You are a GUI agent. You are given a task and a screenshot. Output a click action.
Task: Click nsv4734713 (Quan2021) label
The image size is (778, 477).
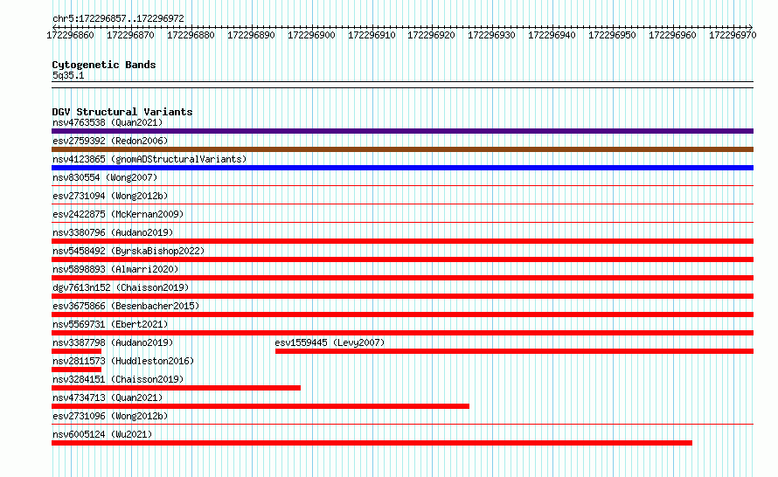[108, 397]
